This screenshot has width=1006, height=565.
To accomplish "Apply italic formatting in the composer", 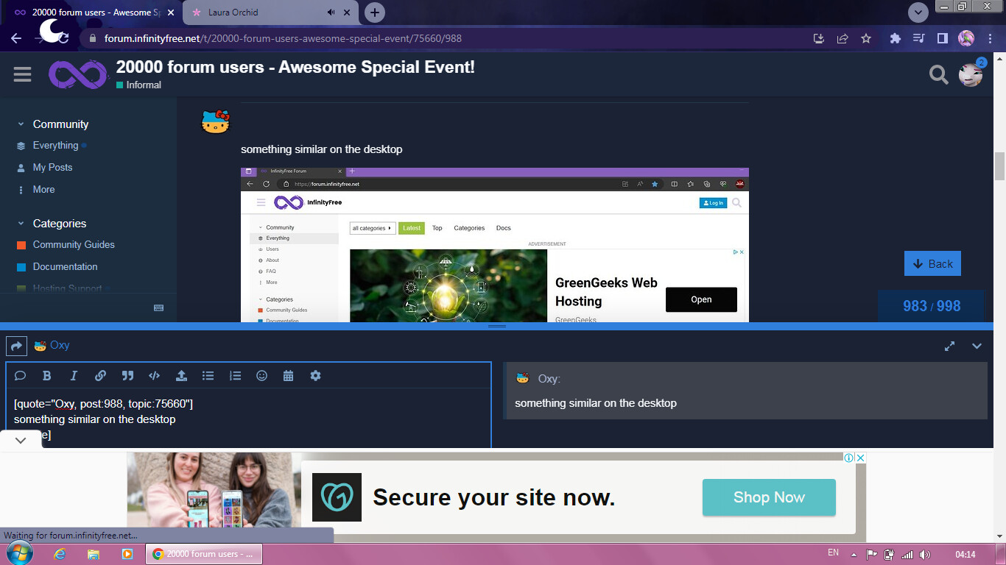I will click(x=74, y=375).
